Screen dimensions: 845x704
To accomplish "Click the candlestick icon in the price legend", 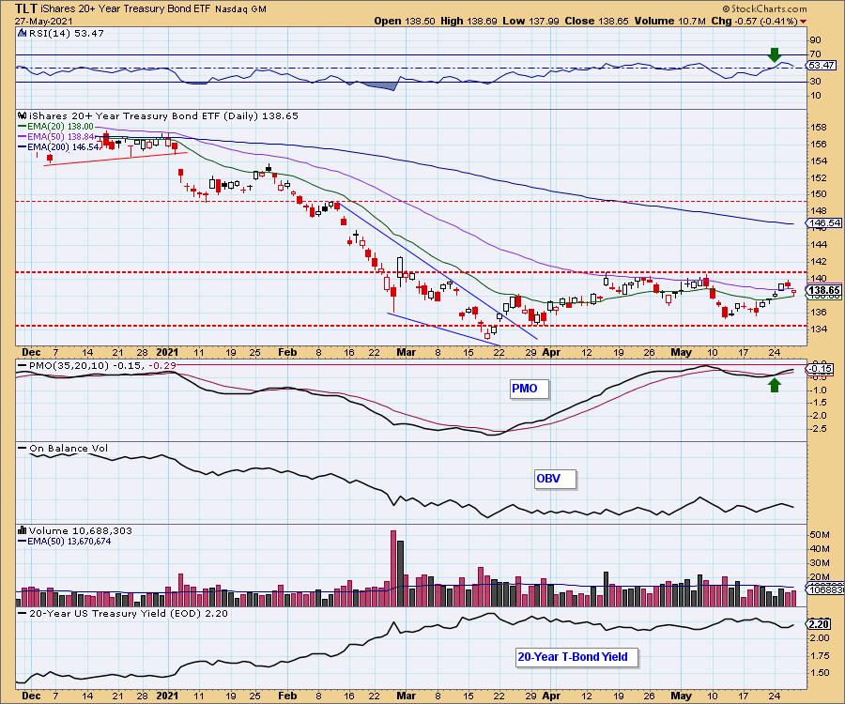I will 23,115.
